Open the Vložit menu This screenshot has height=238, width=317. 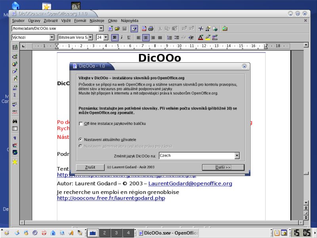(66, 21)
